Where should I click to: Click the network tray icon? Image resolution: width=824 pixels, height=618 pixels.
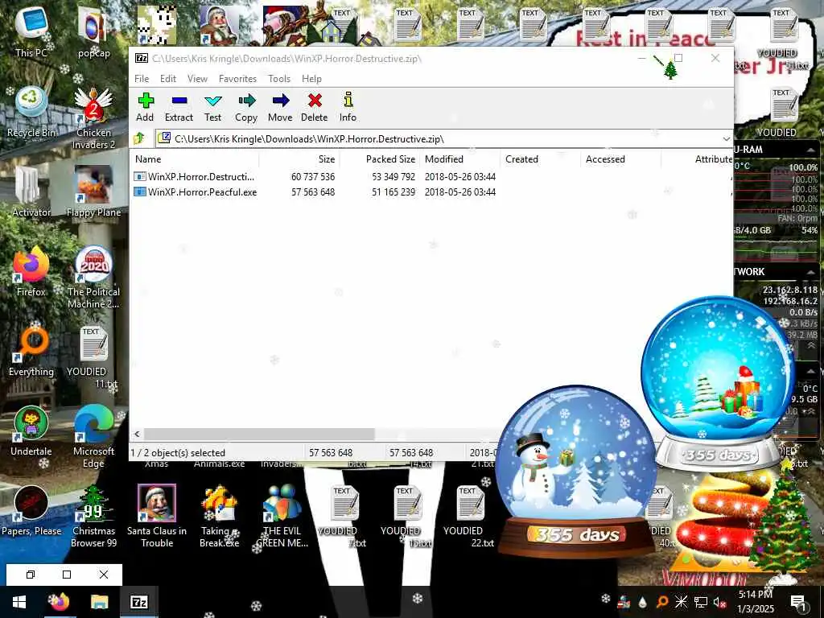pyautogui.click(x=701, y=602)
